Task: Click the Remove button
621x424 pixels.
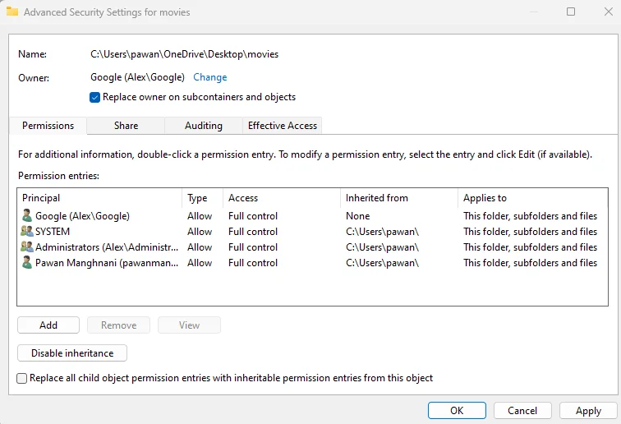Action: tap(119, 325)
